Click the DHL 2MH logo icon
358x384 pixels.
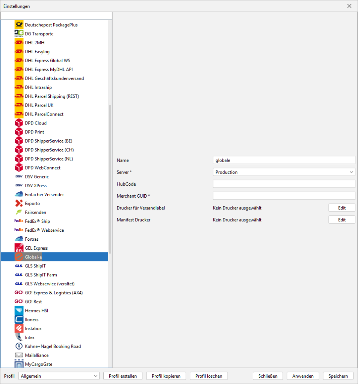coord(19,43)
